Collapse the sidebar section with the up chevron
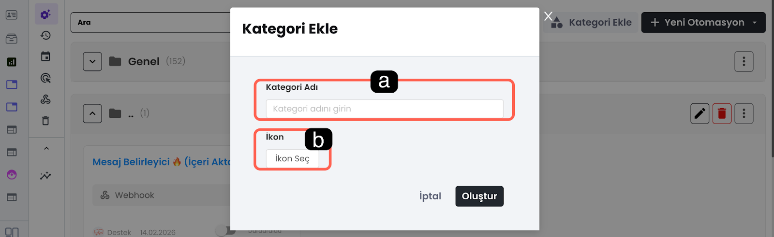774x237 pixels. [46, 148]
